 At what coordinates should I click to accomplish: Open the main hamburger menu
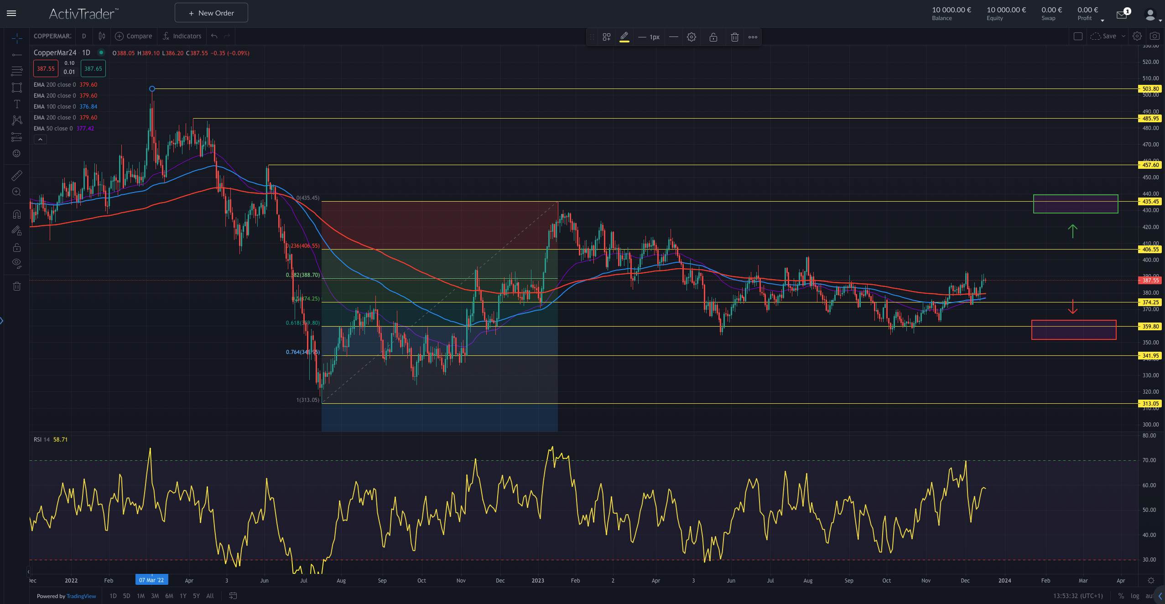(x=12, y=13)
